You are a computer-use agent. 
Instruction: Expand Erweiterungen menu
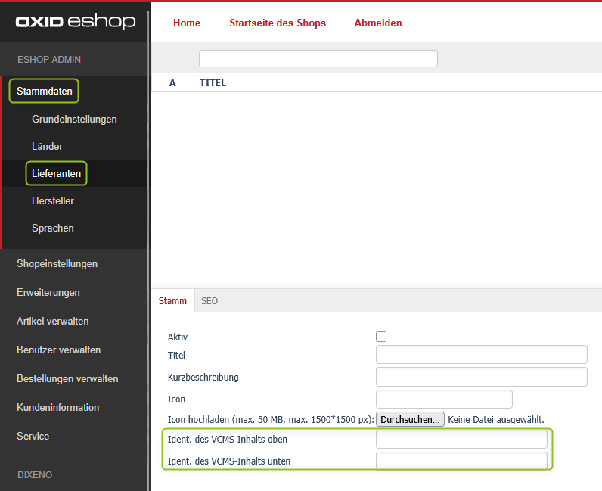tap(48, 292)
